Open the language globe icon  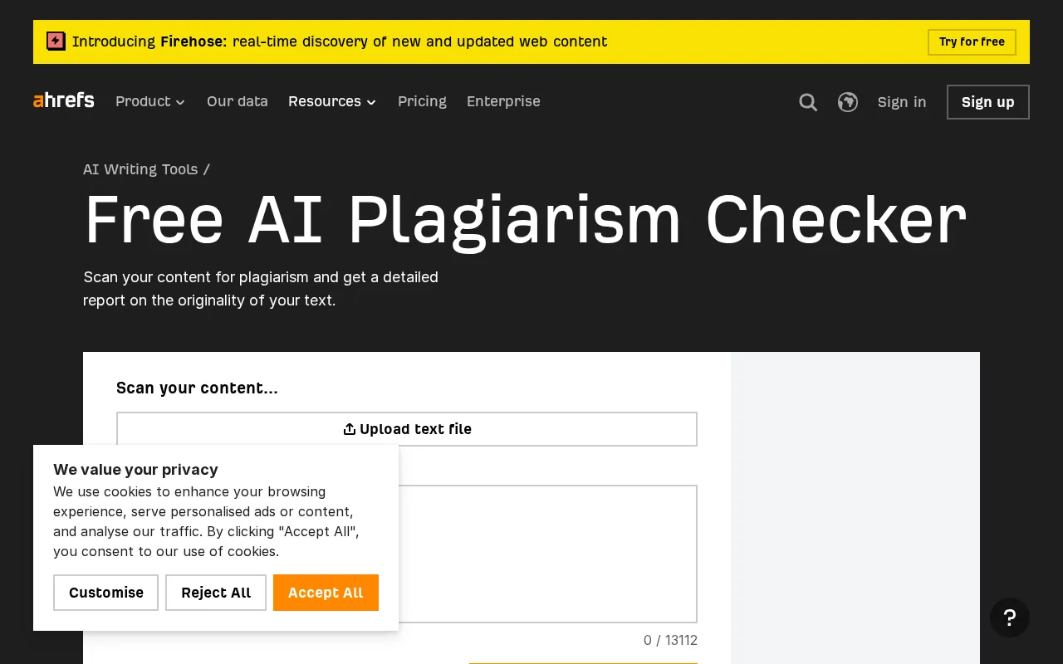848,102
